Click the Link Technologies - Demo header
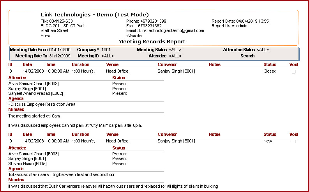 pyautogui.click(x=95, y=15)
